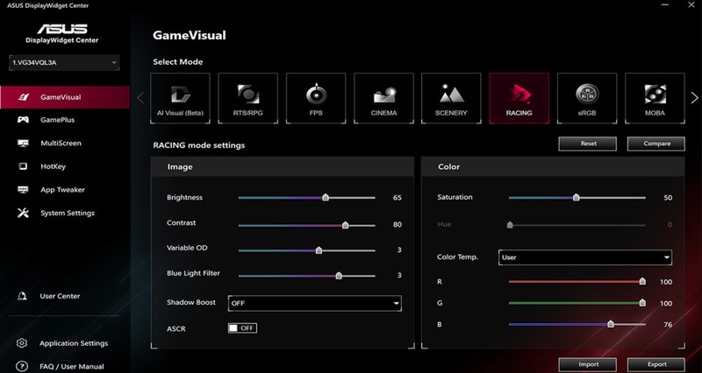The width and height of the screenshot is (702, 373).
Task: Select the MOBA mode tile
Action: (655, 98)
